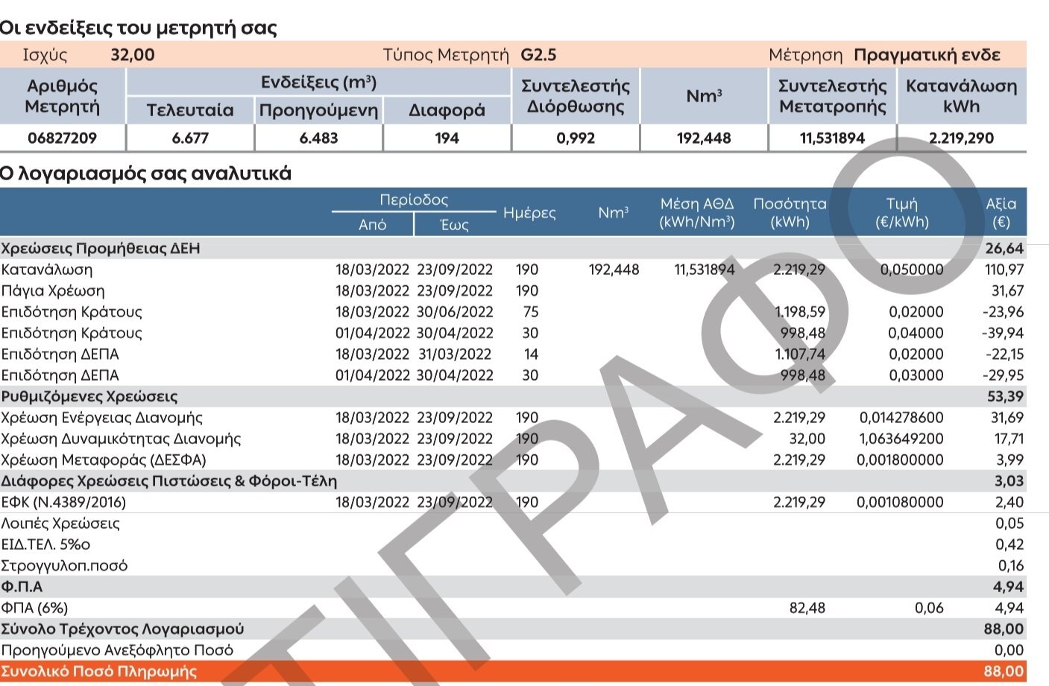Click the "Πραγματική ενδε" measurement value

[x=927, y=55]
